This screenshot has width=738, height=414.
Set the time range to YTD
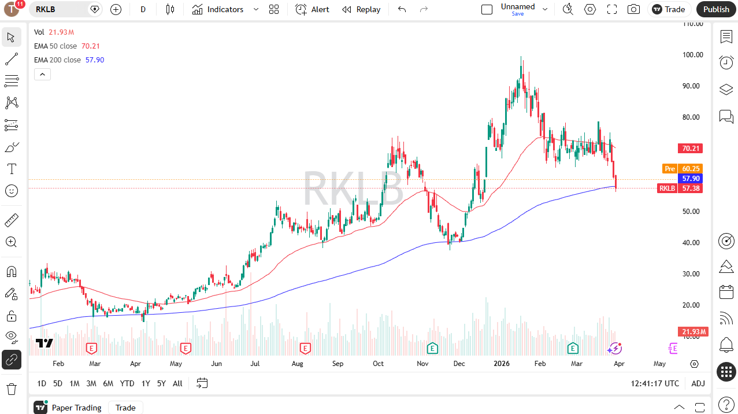tap(127, 383)
